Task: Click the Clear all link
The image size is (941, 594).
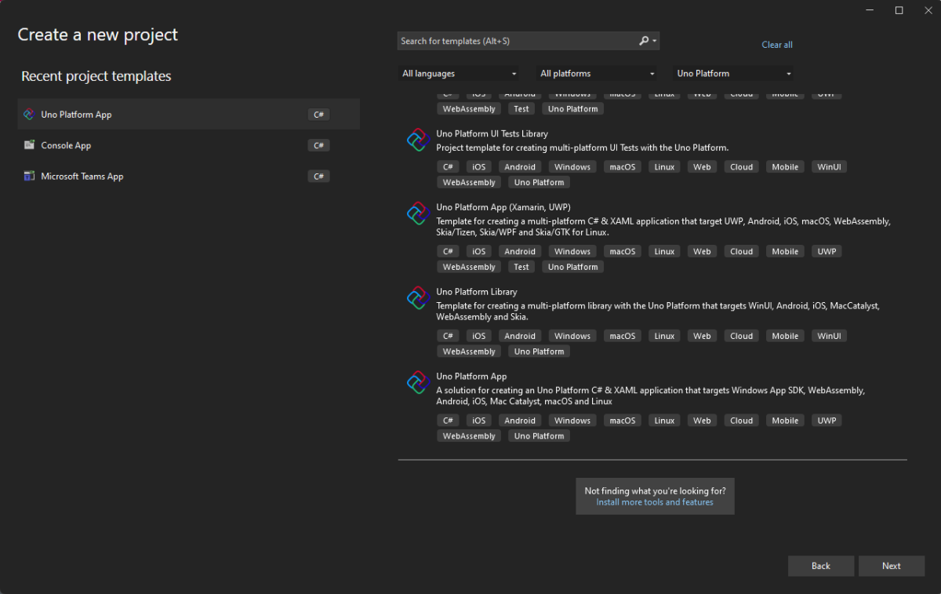Action: pos(776,45)
